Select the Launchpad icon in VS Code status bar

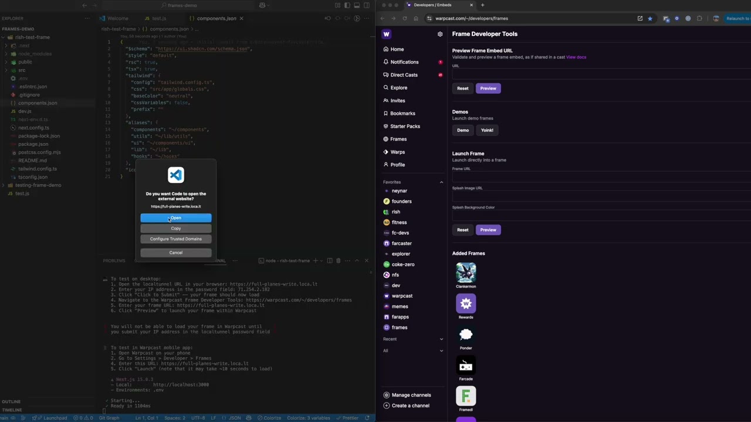(55, 418)
